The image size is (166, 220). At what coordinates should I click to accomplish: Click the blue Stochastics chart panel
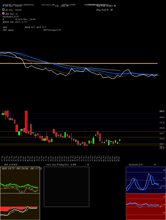(146, 180)
